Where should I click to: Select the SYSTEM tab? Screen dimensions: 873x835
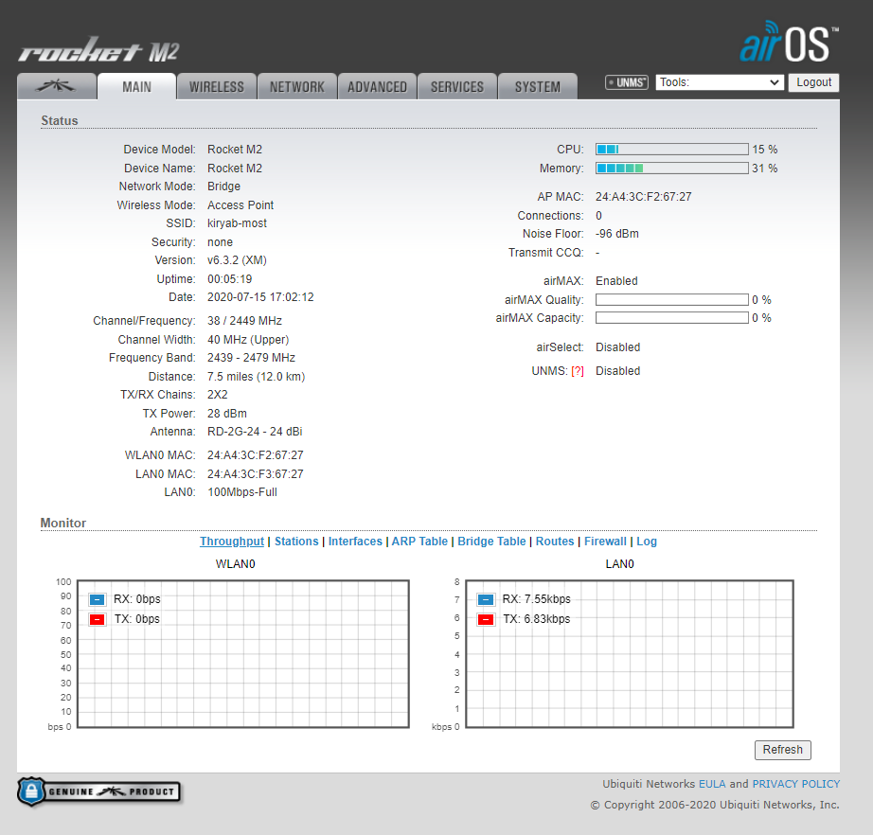coord(537,87)
